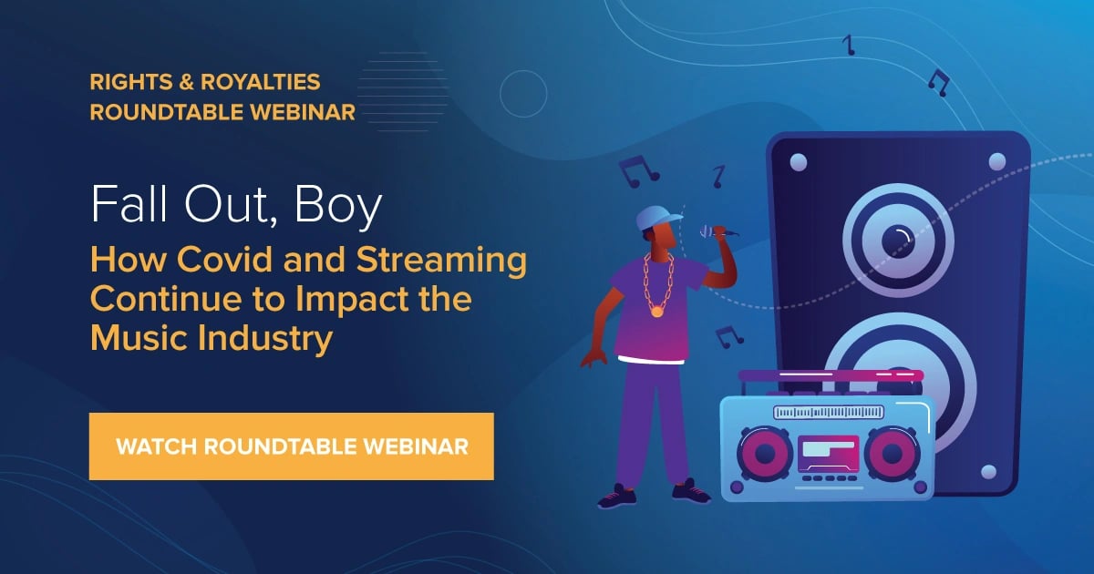Click the right boombox speaker dial

click(892, 455)
